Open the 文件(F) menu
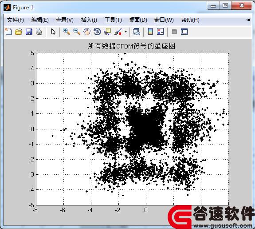 tap(16, 20)
